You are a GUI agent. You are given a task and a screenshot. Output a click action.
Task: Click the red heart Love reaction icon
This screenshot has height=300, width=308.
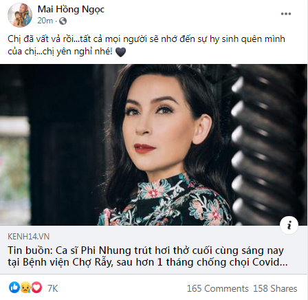36,288
